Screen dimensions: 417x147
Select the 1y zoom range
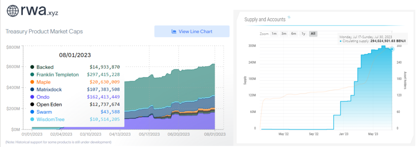coord(303,34)
